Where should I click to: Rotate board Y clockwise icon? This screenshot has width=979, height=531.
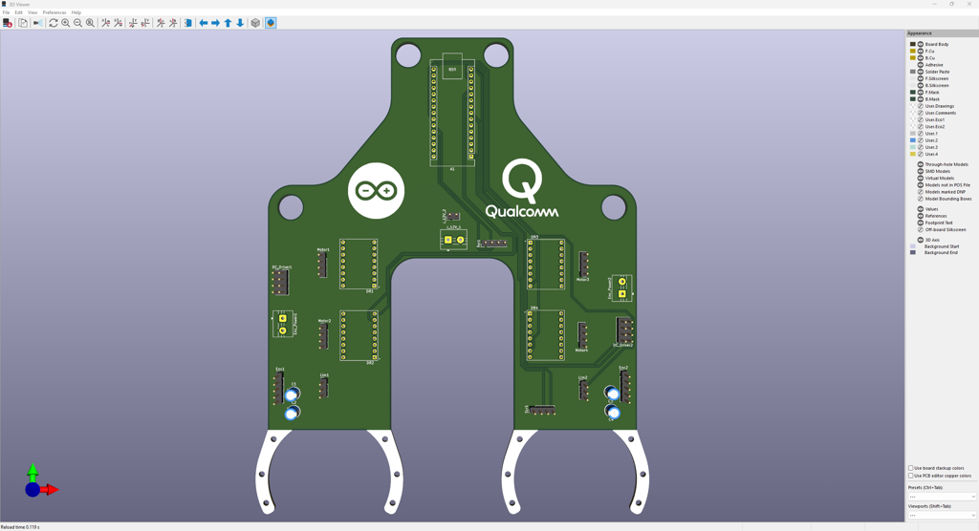(133, 23)
